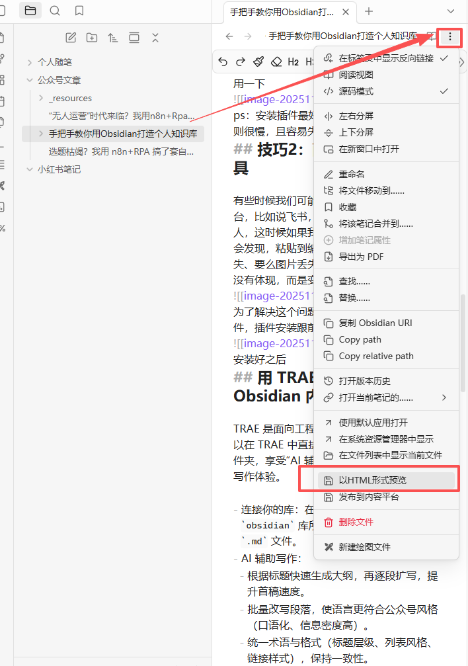Viewport: 468px width, 666px height.
Task: Create a new folder via folder-plus icon
Action: click(x=92, y=38)
